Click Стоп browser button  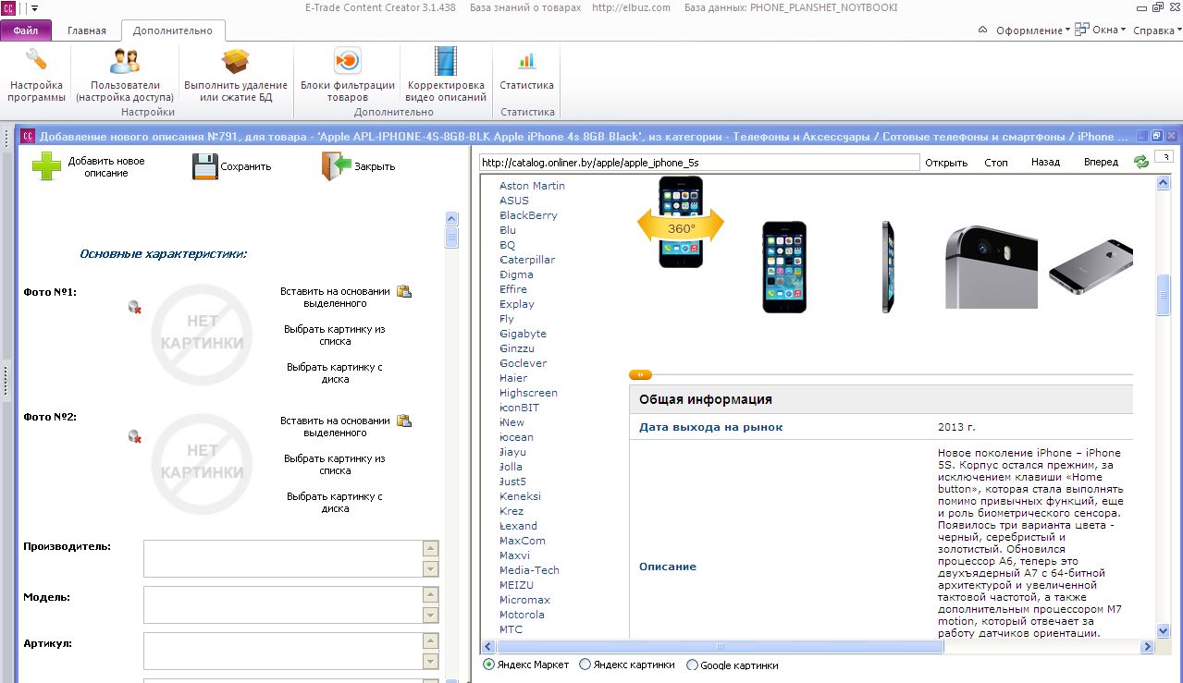pyautogui.click(x=996, y=163)
